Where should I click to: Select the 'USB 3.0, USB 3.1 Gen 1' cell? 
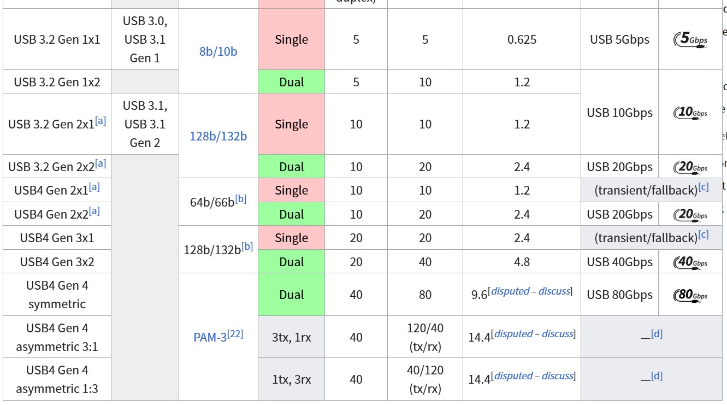coord(145,39)
